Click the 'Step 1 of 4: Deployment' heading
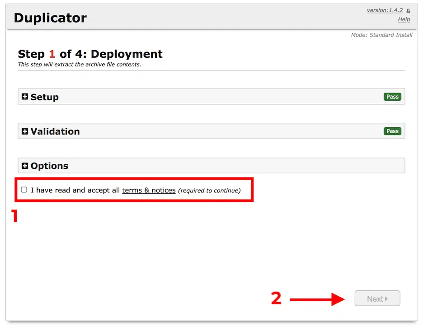Image resolution: width=423 pixels, height=326 pixels. tap(90, 54)
